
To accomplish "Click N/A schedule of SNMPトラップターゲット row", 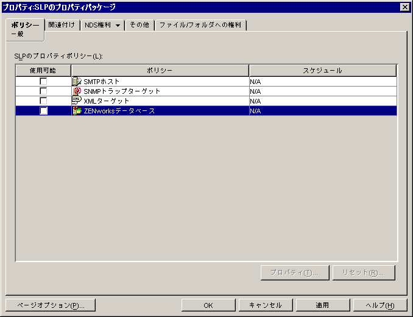I will coord(255,91).
